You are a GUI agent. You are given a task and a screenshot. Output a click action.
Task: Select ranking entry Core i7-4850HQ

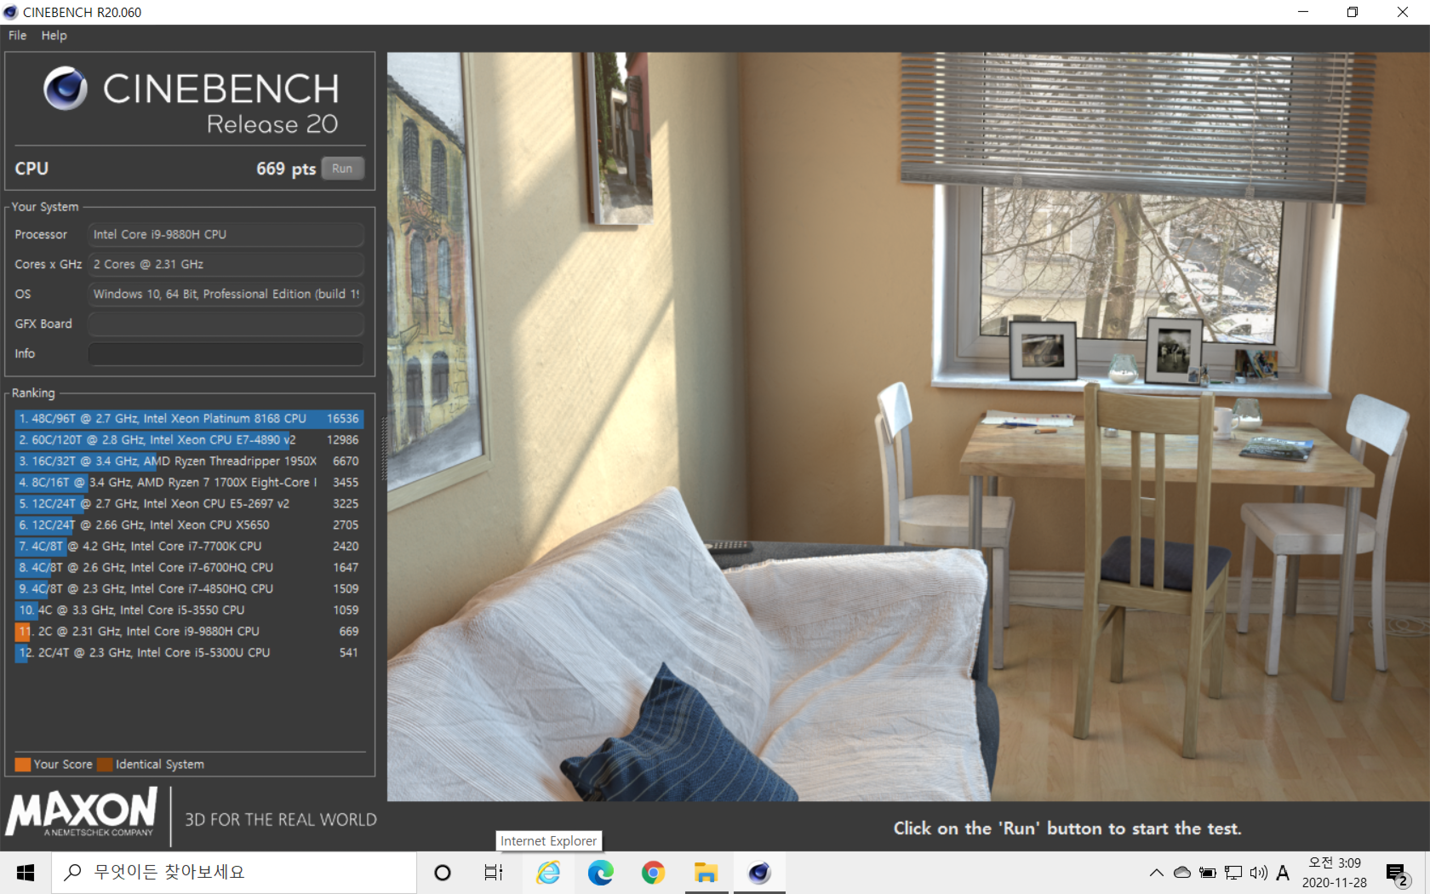[x=189, y=589]
